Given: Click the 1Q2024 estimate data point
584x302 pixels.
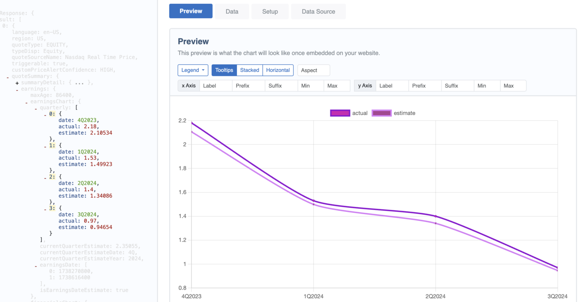Looking at the screenshot, I should pos(314,204).
